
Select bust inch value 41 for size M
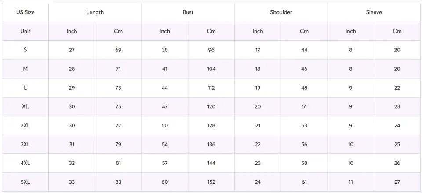coord(165,69)
